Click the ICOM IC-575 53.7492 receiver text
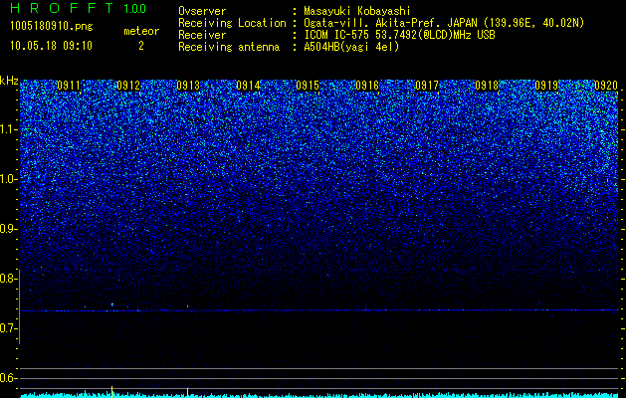Image resolution: width=626 pixels, height=398 pixels. click(x=399, y=35)
